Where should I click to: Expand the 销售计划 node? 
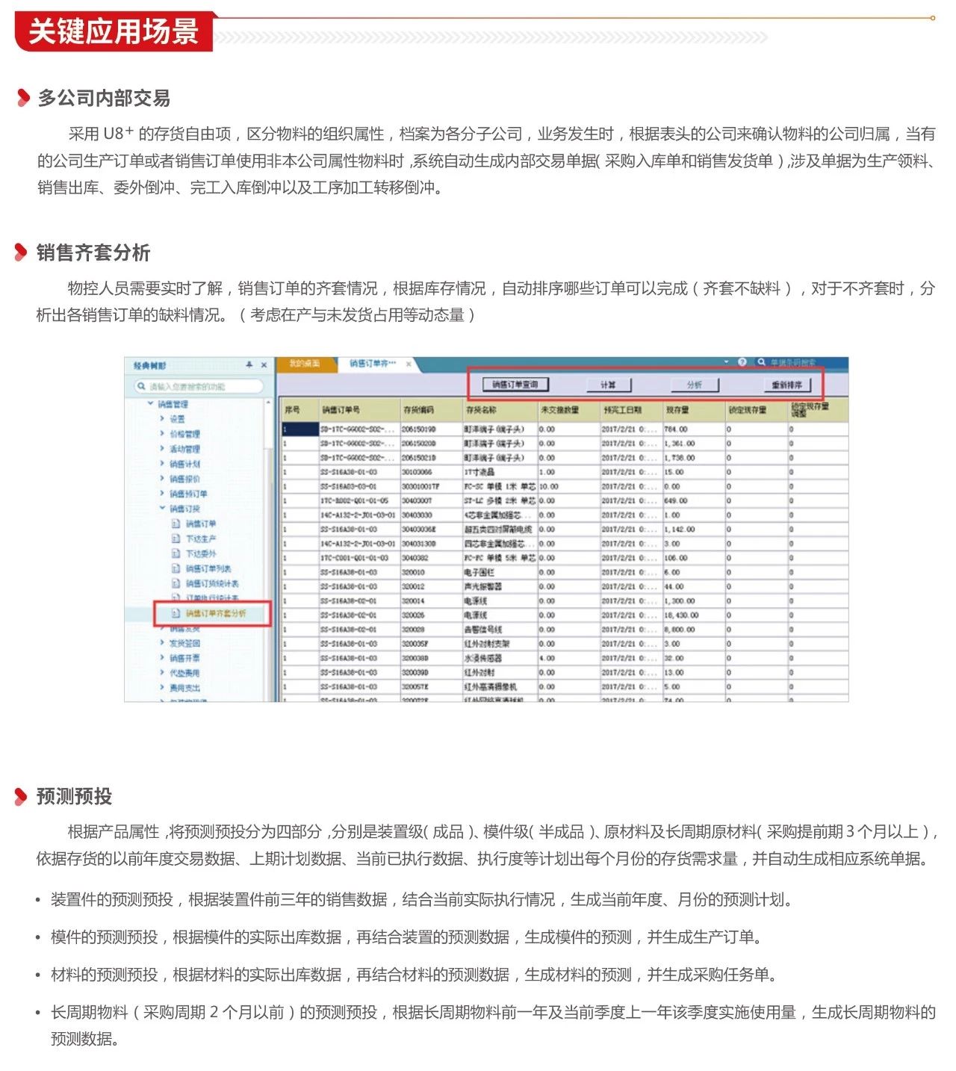161,464
